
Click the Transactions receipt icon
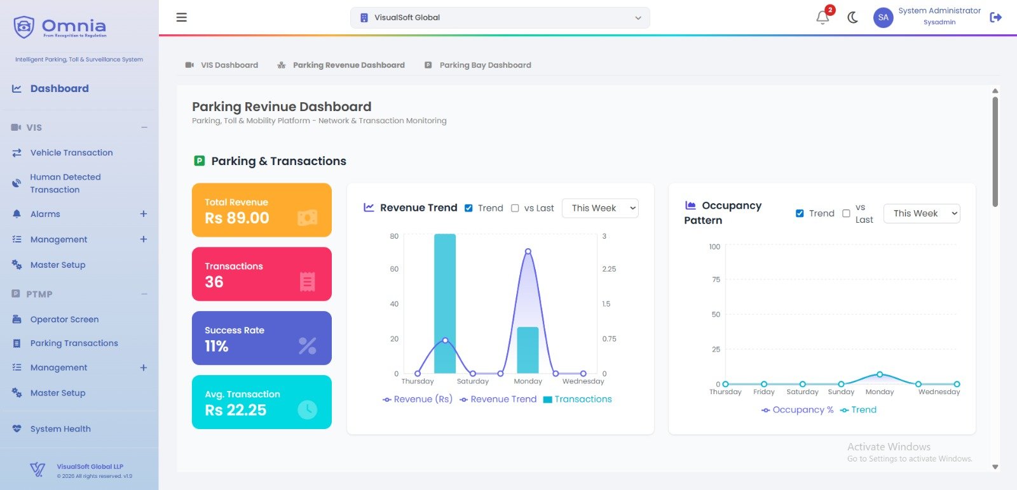pyautogui.click(x=308, y=281)
